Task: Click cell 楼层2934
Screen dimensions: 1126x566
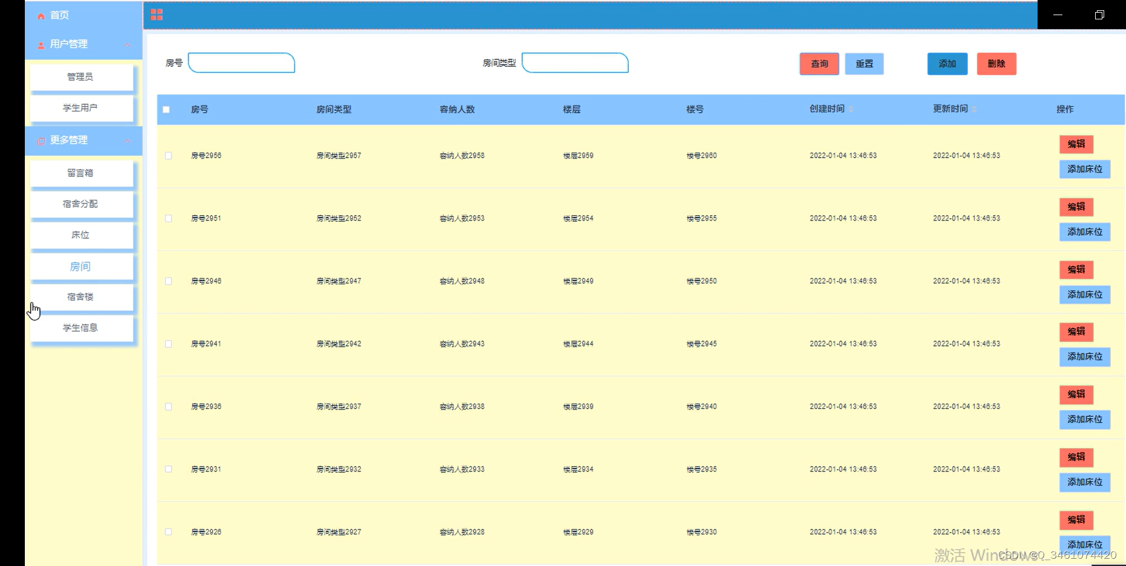Action: pyautogui.click(x=578, y=469)
